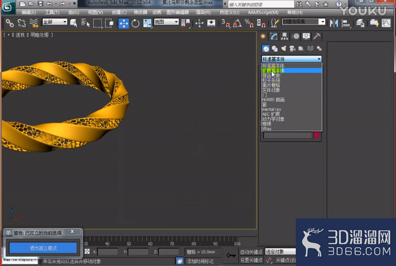Viewport: 396px width, 266px height.
Task: Switch to the Hierarchy panel tab
Action: [285, 37]
